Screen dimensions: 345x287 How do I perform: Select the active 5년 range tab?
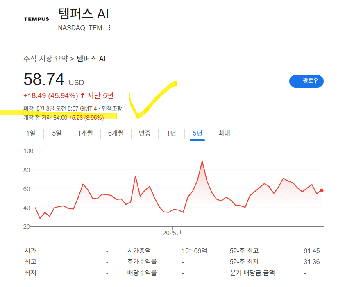[197, 133]
